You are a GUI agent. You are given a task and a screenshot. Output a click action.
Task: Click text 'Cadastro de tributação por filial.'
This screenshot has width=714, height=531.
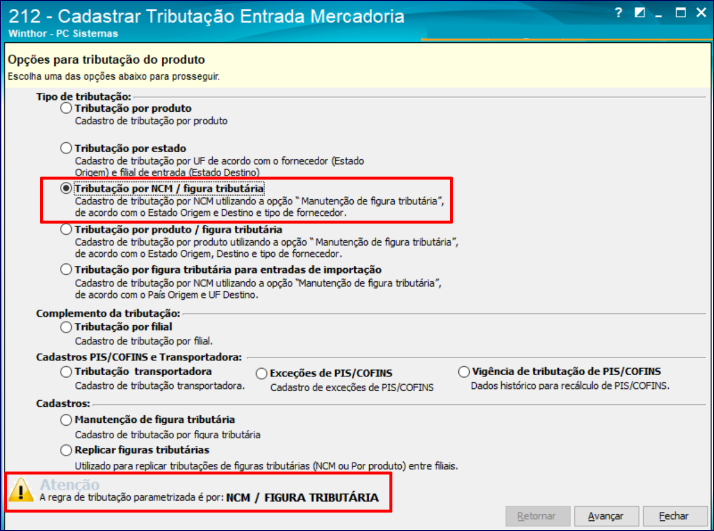[143, 341]
